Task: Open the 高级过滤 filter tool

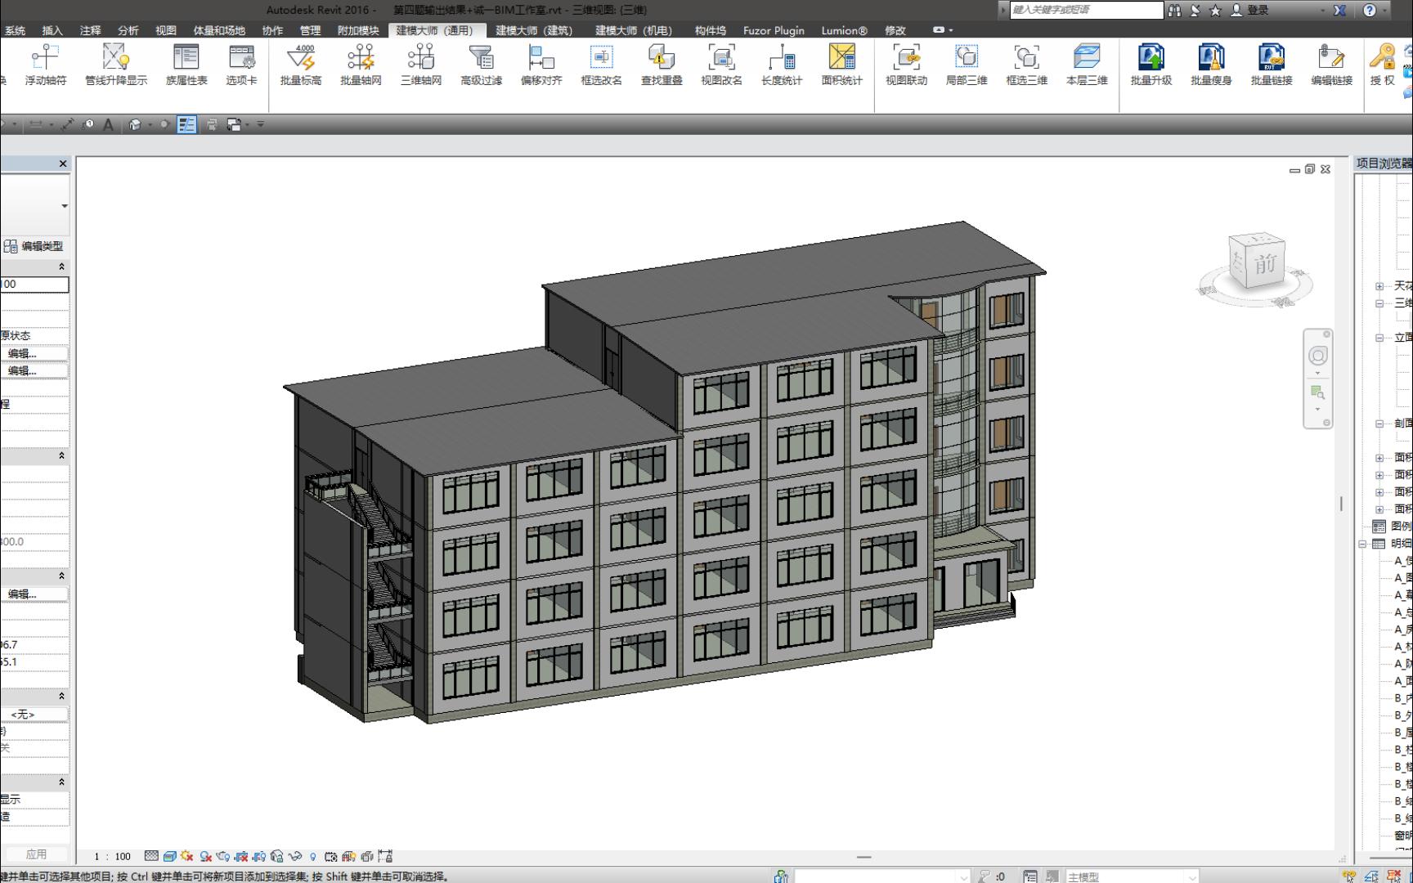Action: point(481,65)
